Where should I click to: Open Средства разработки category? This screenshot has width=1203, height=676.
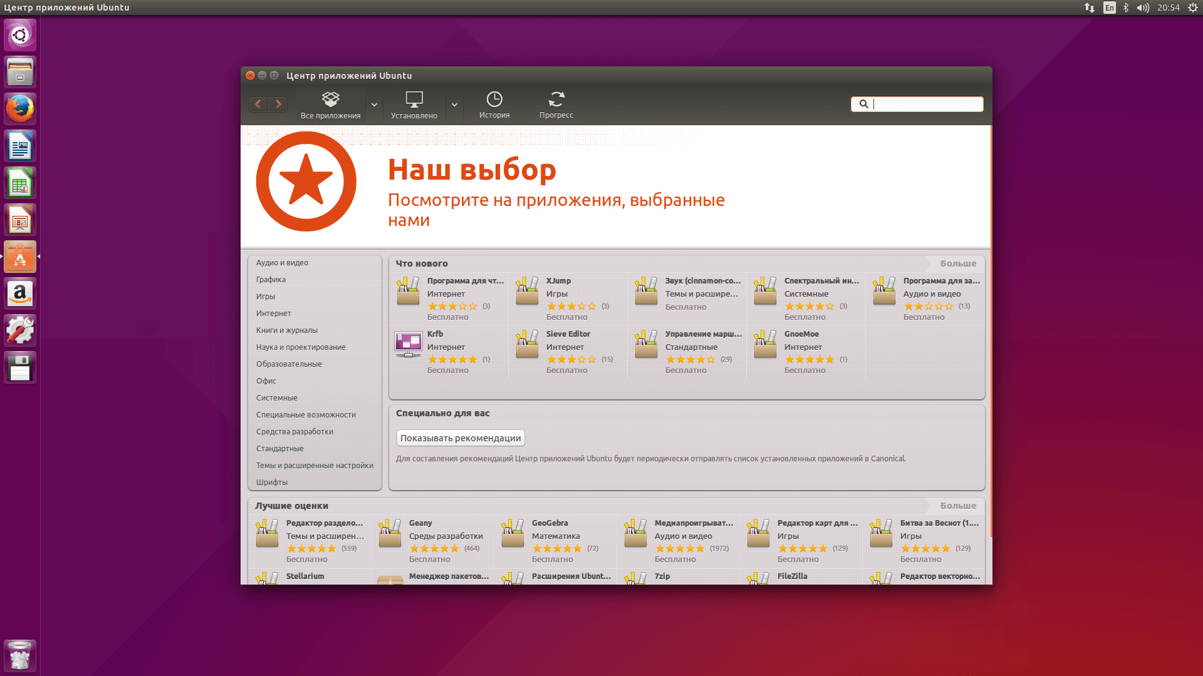pos(294,432)
